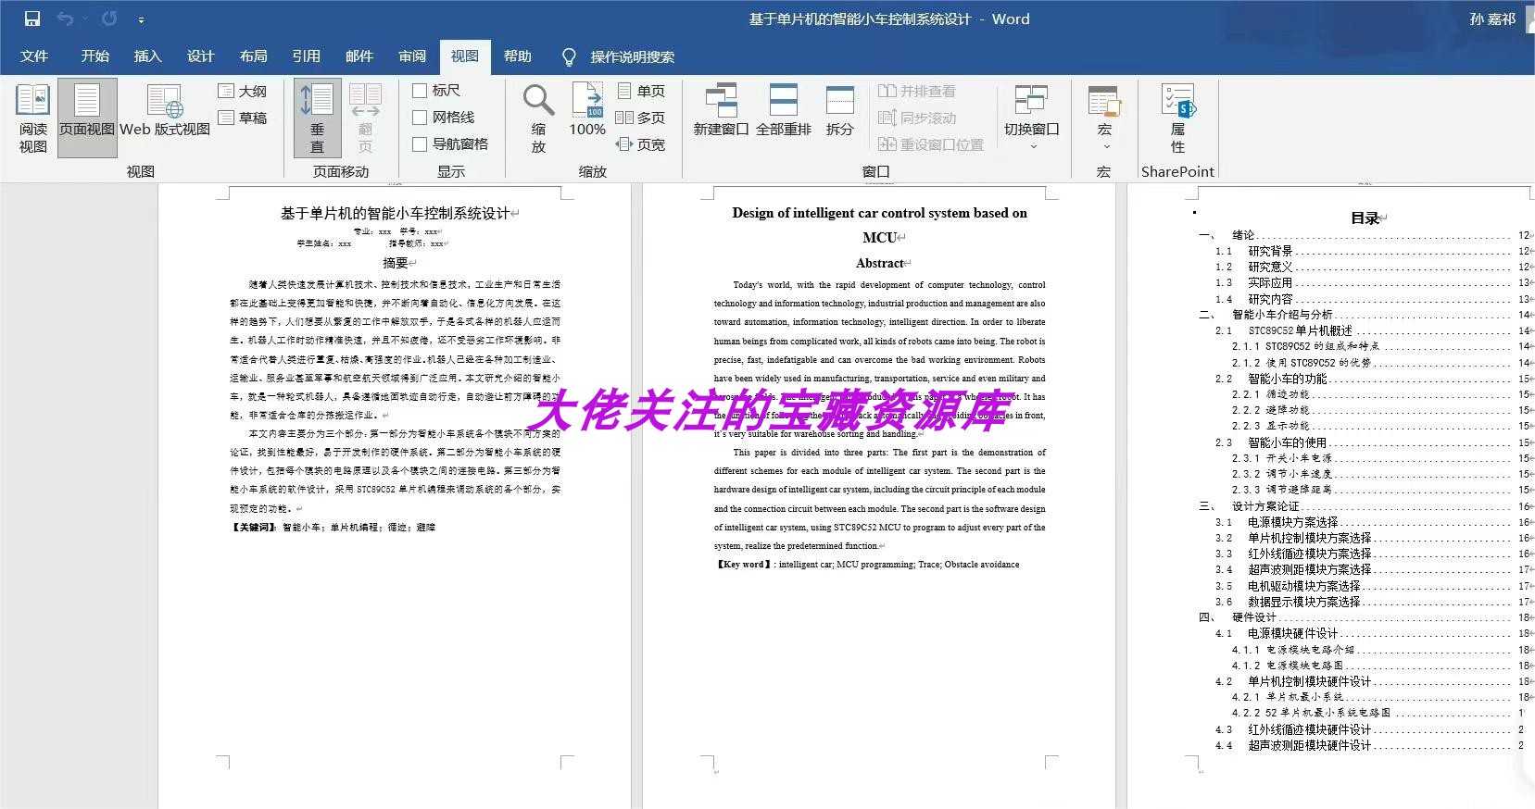
Task: Click the 并排查看 side by side button
Action: tap(917, 91)
